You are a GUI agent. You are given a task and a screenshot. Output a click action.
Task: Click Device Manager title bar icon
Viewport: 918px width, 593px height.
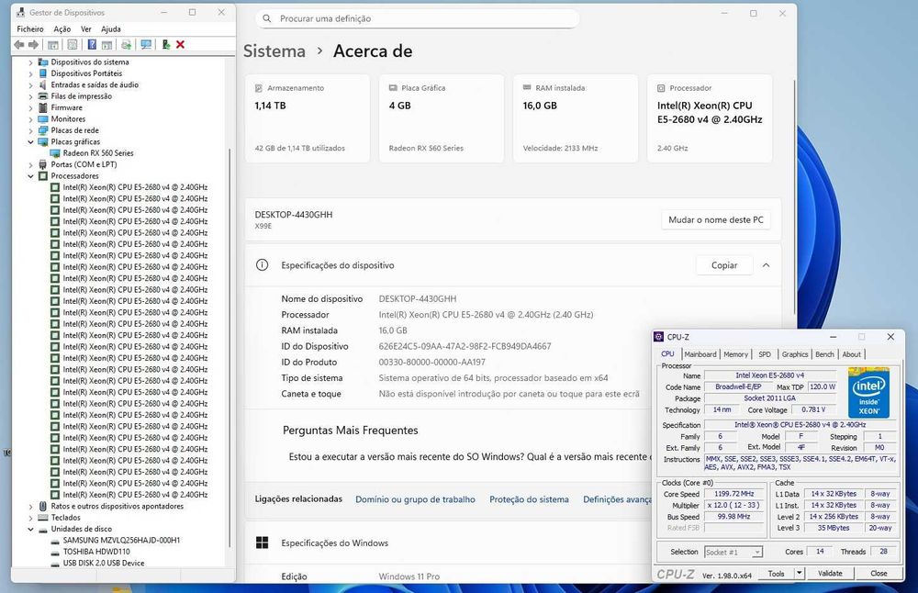pyautogui.click(x=21, y=12)
